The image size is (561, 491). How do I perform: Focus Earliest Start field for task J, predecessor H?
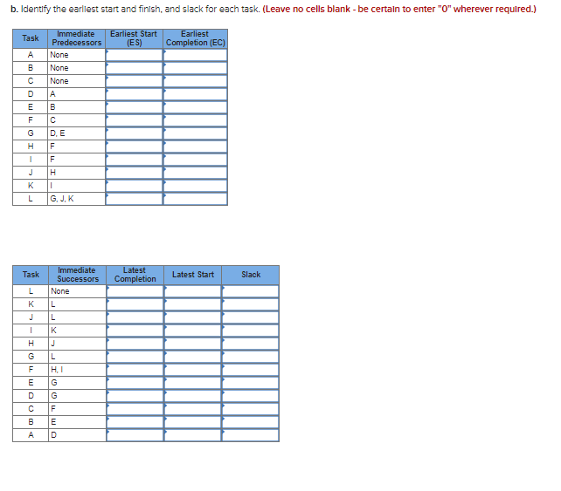tap(135, 173)
